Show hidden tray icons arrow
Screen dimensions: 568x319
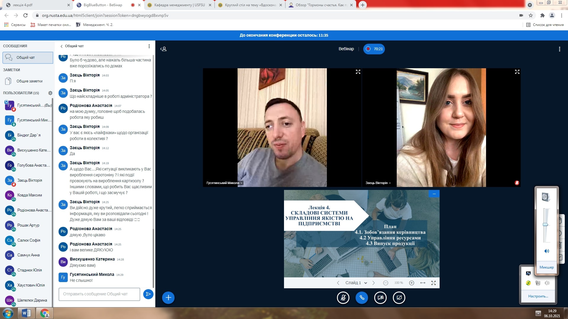[x=538, y=313]
